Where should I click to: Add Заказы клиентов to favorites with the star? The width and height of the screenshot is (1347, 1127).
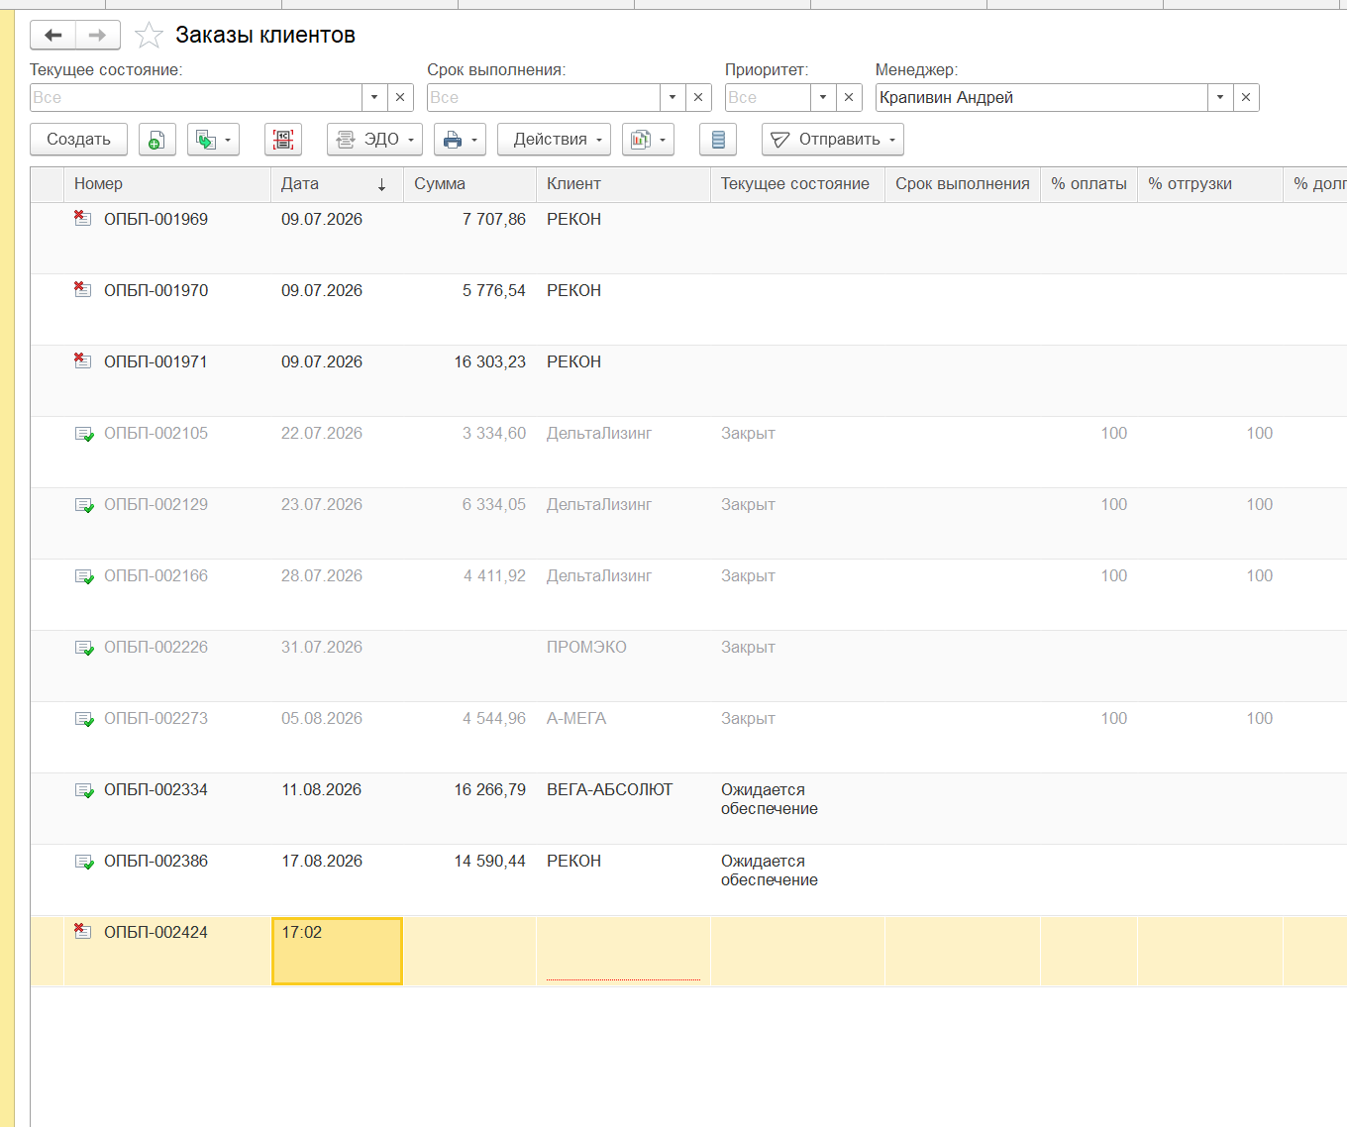tap(149, 36)
